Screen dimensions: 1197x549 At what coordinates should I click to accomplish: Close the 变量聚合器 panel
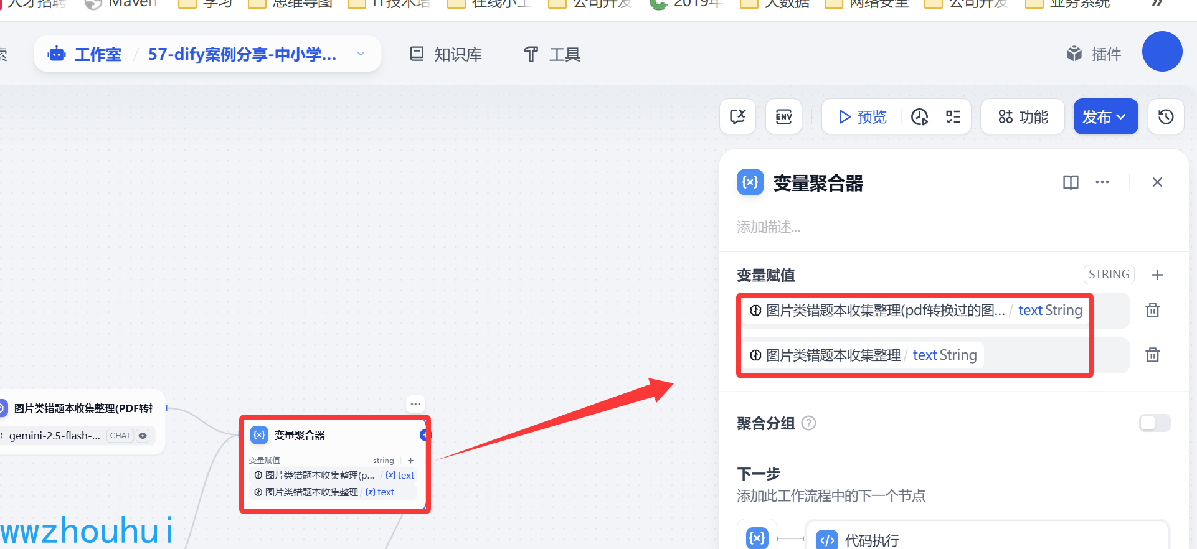[x=1157, y=182]
